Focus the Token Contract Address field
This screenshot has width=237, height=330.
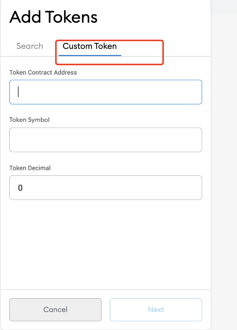[x=106, y=92]
